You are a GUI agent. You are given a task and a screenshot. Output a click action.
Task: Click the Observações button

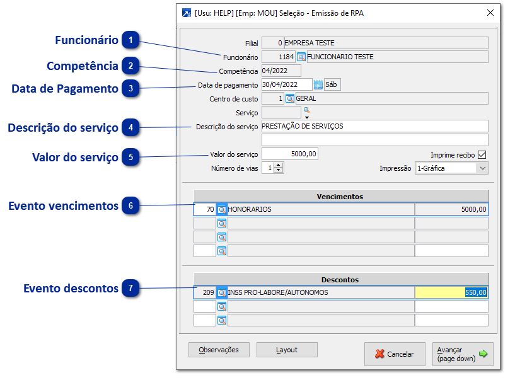(219, 350)
